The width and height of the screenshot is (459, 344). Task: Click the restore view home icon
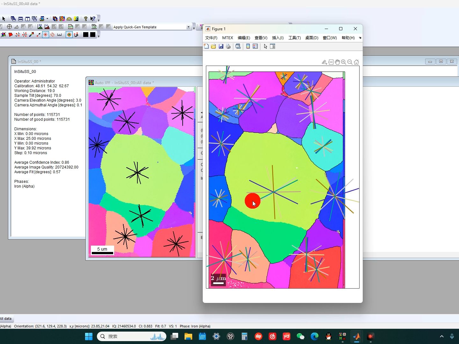point(356,62)
